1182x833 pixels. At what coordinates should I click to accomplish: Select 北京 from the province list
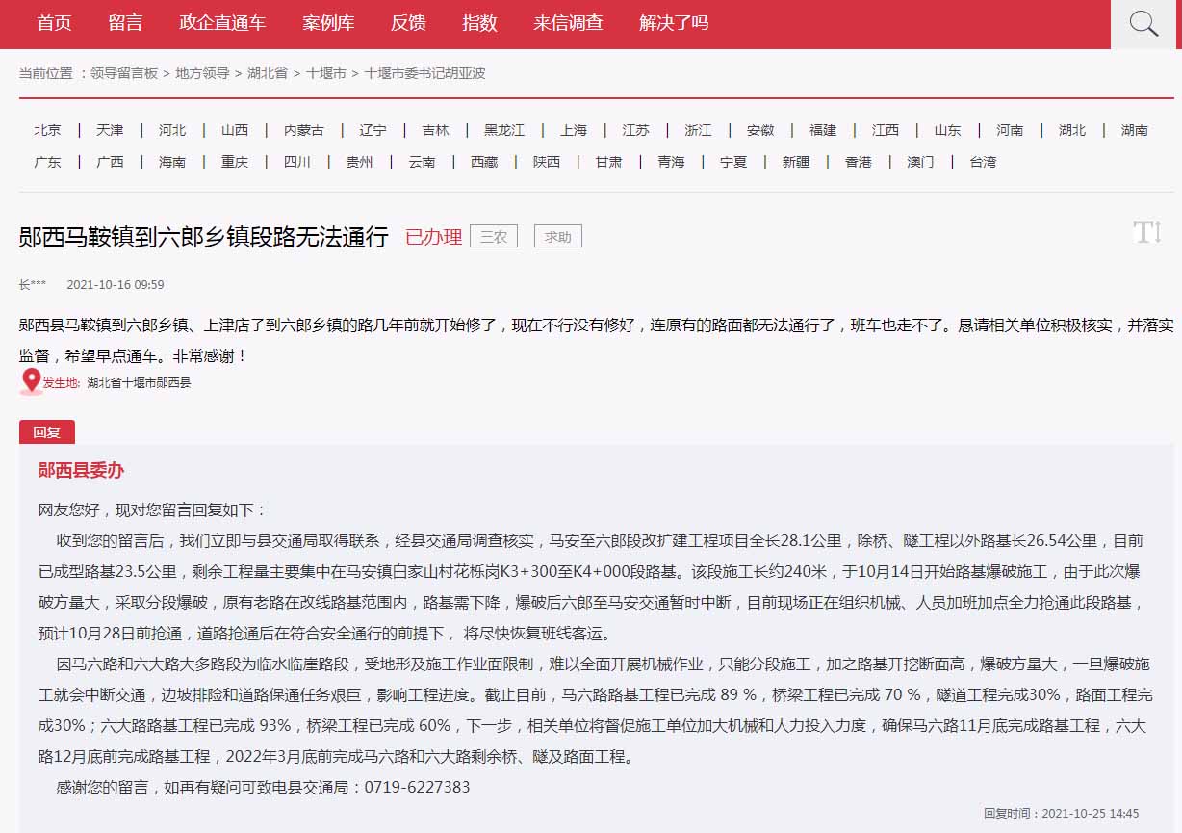click(x=47, y=130)
